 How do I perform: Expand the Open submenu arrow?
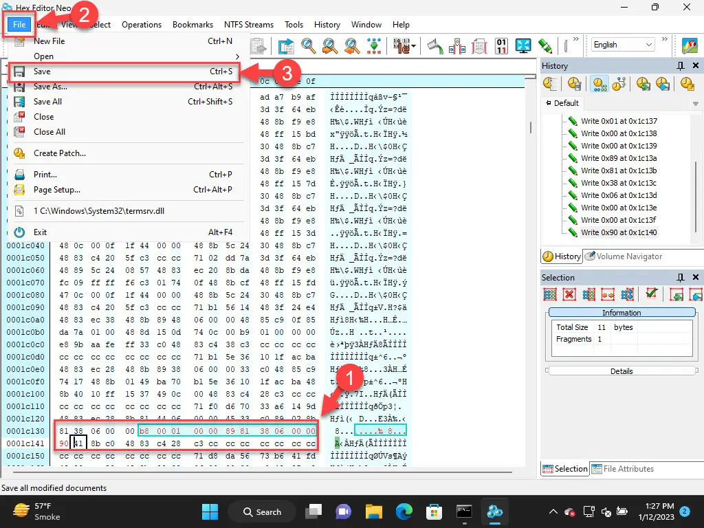238,56
